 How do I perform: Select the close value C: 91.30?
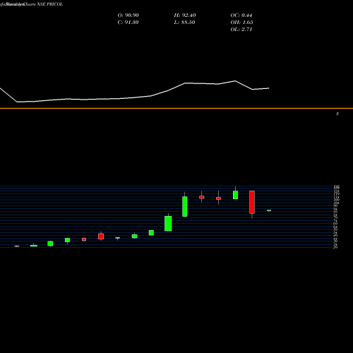pyautogui.click(x=128, y=23)
